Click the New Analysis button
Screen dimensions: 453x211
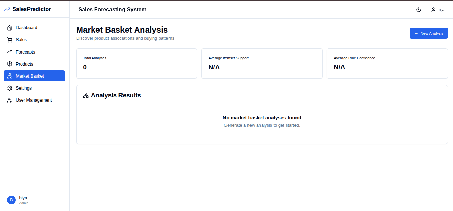point(429,33)
